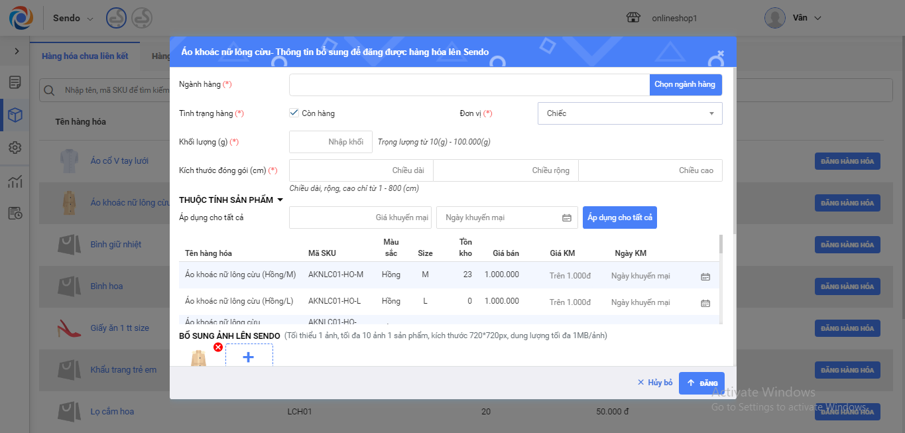Click the calendar icon in Ngày khuyến mại field

[x=566, y=217]
